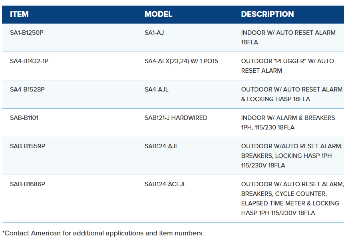Select model SAB121-J HARDWIRED
Image resolution: width=344 pixels, height=241 pixels.
[x=176, y=118]
